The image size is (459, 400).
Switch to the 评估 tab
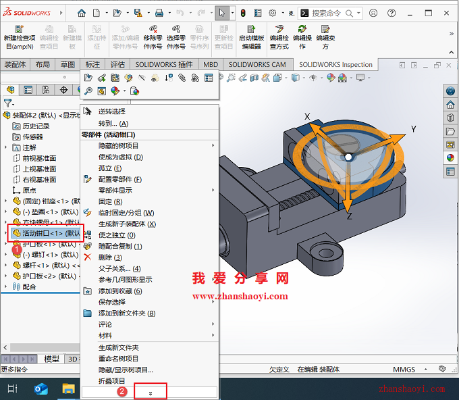[117, 64]
